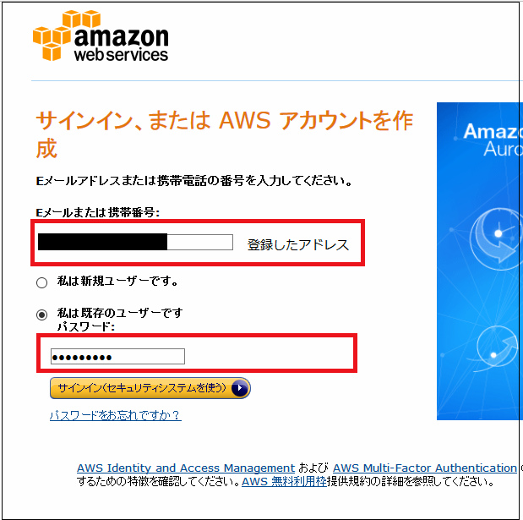Click the サインイン、または AWS アカウントを作成 heading
Screen dimensions: 523x520
(224, 134)
